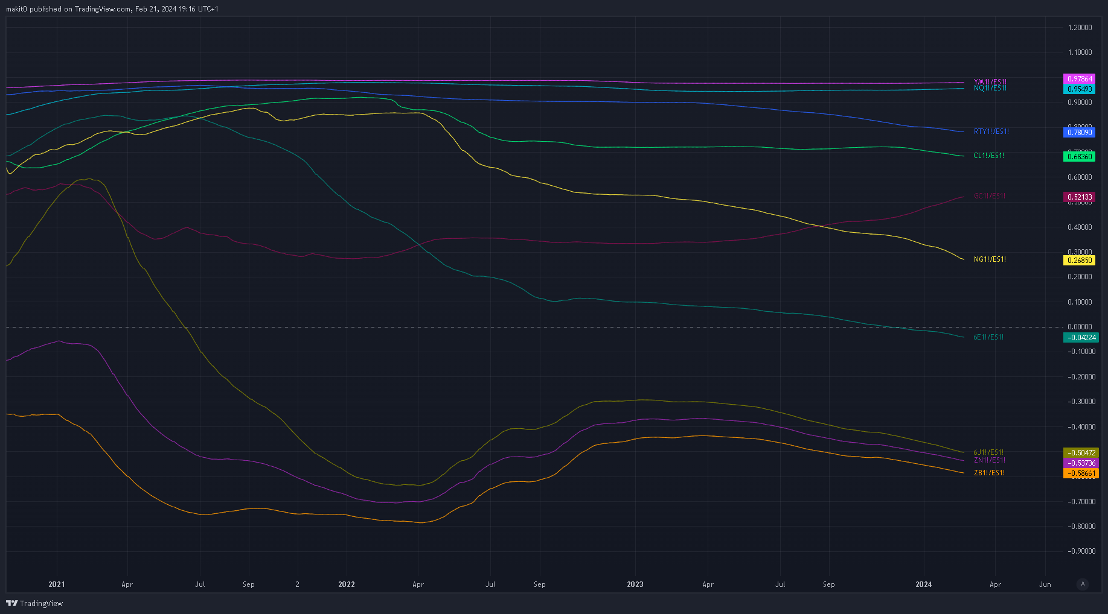This screenshot has height=614, width=1108.
Task: Click the 0.97864 magenta value tag
Action: pyautogui.click(x=1079, y=79)
